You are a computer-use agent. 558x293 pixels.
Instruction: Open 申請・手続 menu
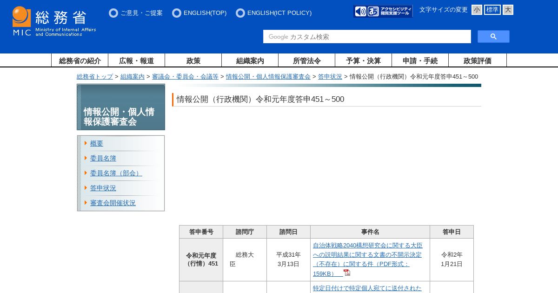(420, 60)
